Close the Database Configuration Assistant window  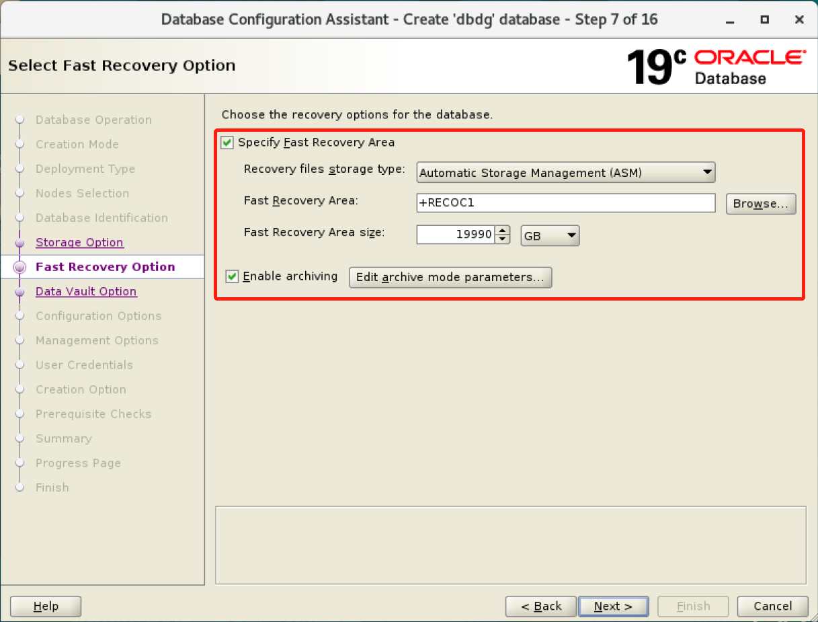pos(799,20)
